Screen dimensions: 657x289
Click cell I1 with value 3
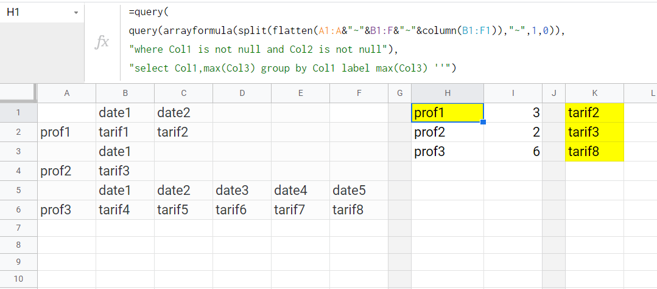pos(513,113)
